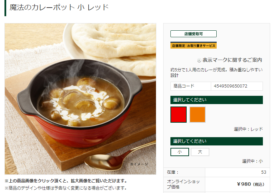Switch size to 大
The width and height of the screenshot is (276, 193).
pyautogui.click(x=200, y=152)
